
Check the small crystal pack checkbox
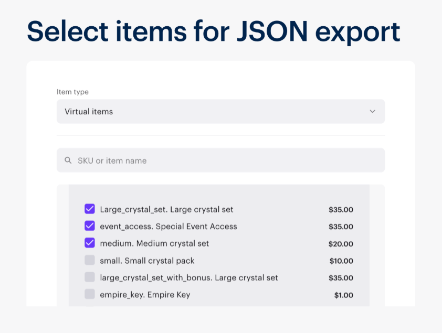pos(90,261)
